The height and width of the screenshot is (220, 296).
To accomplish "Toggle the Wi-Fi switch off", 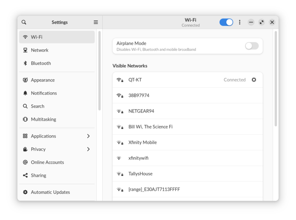I will click(x=226, y=22).
